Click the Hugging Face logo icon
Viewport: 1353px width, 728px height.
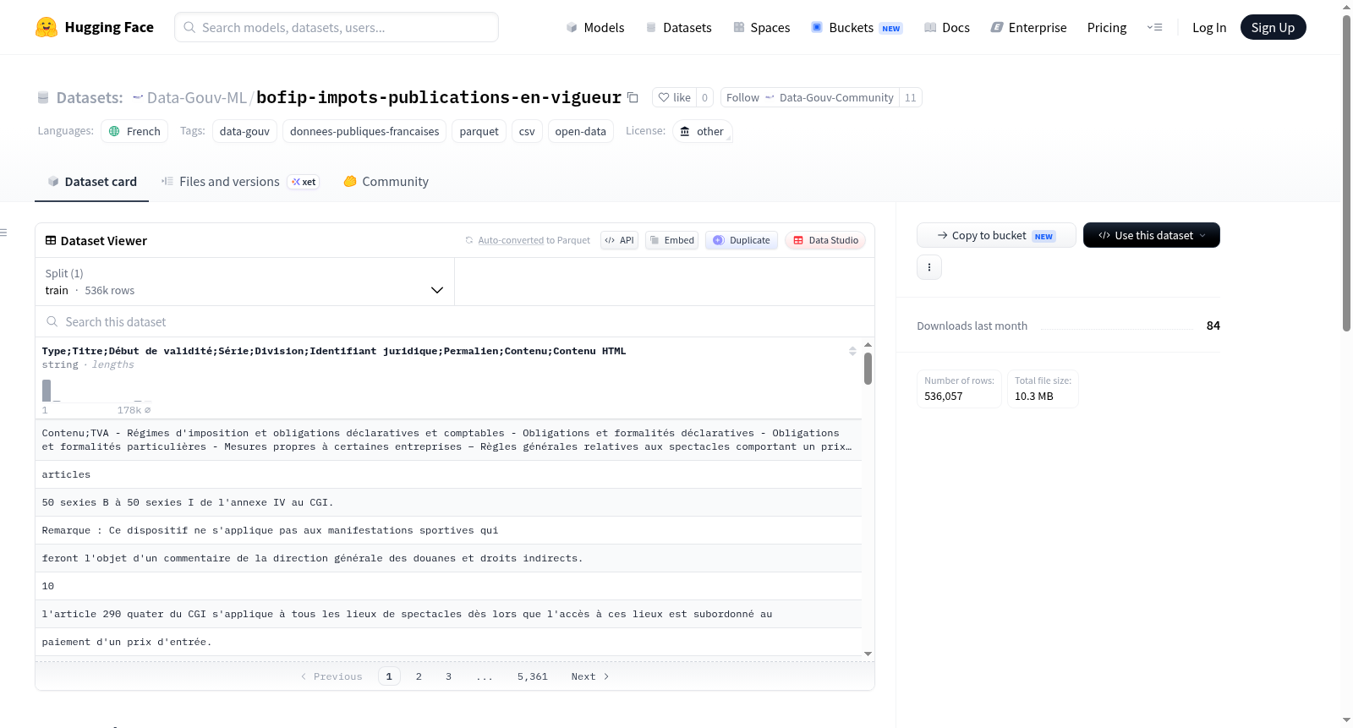coord(47,27)
